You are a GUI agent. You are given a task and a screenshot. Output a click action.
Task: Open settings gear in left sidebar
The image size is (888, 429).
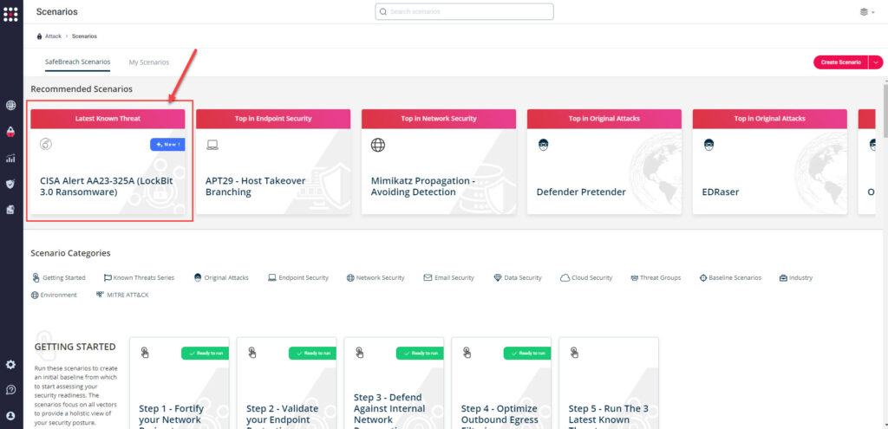pos(10,365)
